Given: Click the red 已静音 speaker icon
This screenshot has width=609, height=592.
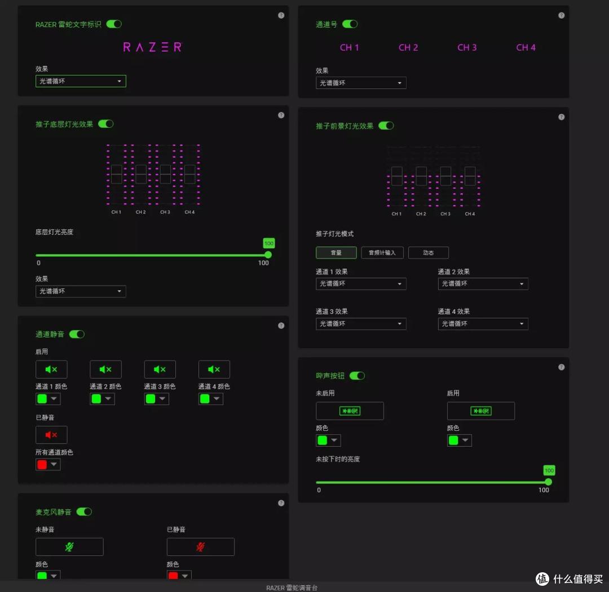Looking at the screenshot, I should pos(51,435).
